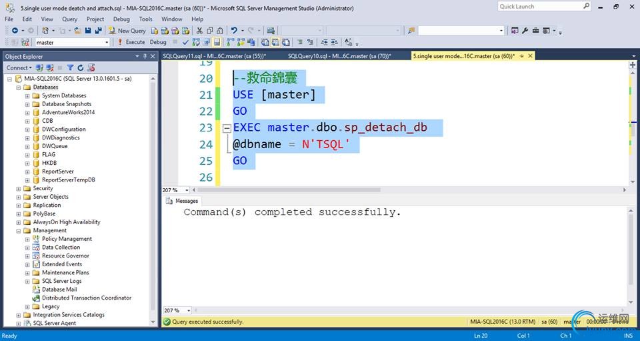Click the Specify Values for Template Parameters icon
This screenshot has height=341, width=640.
coord(349,42)
